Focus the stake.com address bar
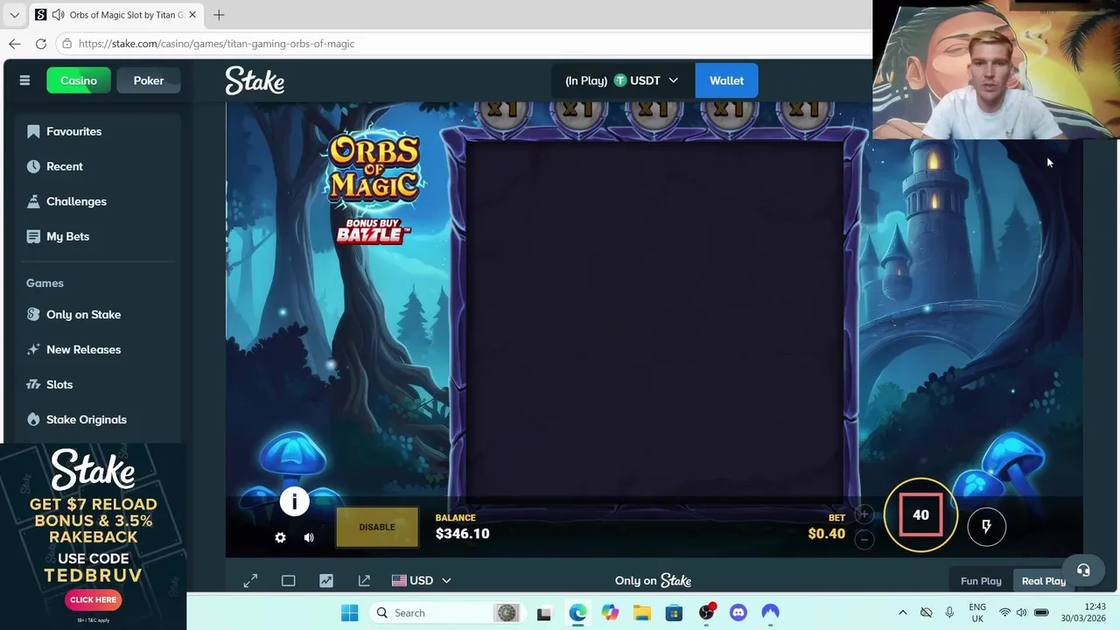Image resolution: width=1120 pixels, height=630 pixels. [464, 43]
